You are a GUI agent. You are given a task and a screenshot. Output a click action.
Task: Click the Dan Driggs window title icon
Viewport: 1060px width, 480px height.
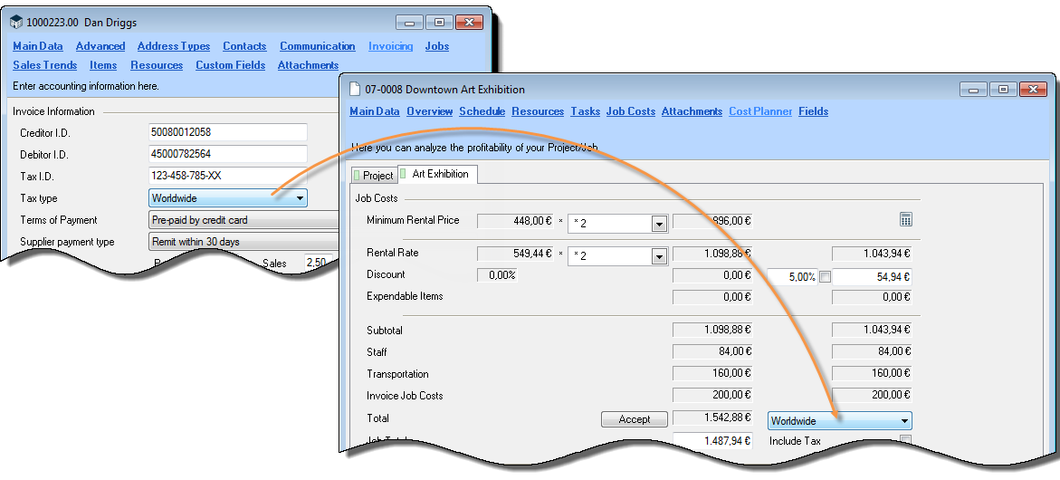pyautogui.click(x=16, y=23)
